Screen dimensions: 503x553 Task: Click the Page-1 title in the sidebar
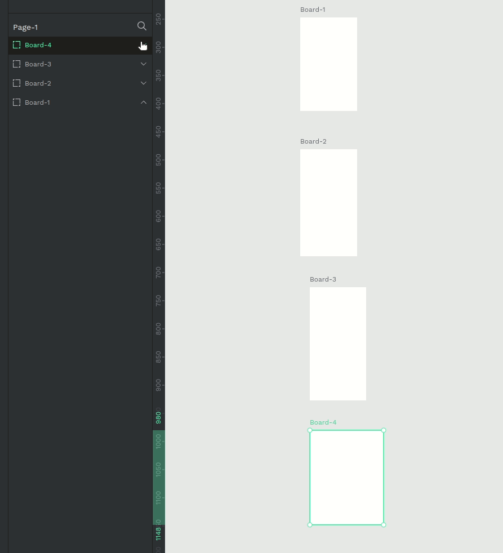[25, 27]
